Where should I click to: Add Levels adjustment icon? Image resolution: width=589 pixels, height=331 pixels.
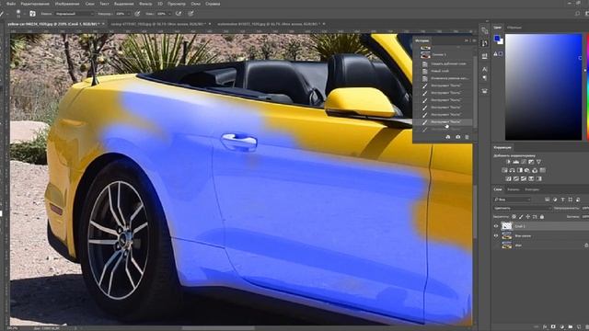515,162
